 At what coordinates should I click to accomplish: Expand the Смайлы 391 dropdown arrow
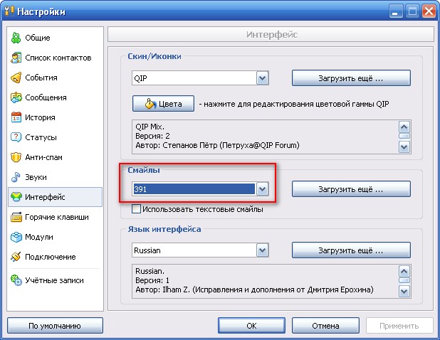(x=263, y=189)
